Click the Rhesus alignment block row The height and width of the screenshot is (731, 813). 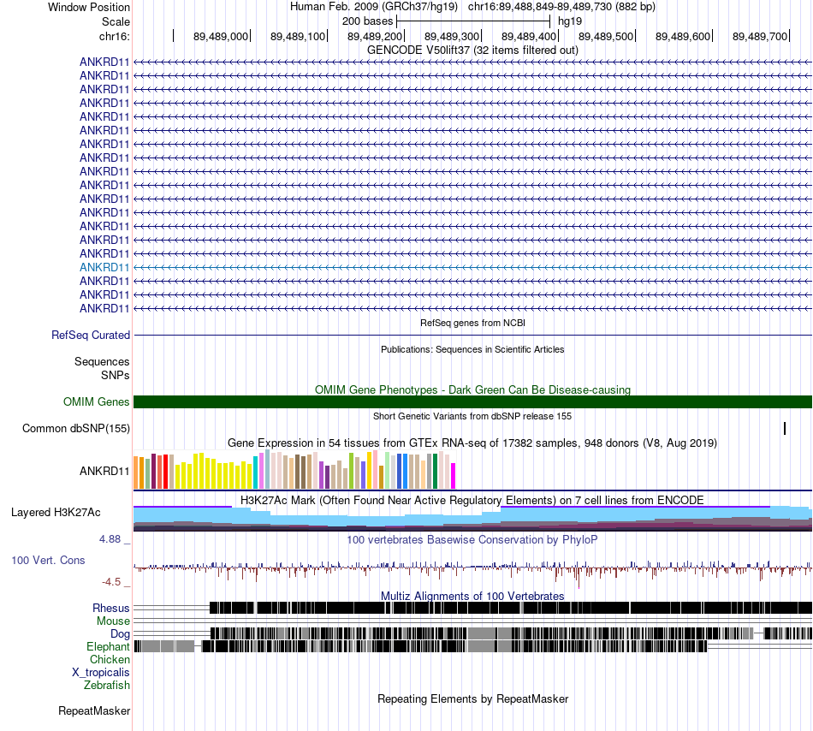pos(472,608)
